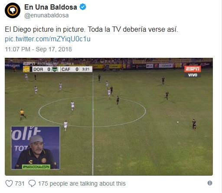Image resolution: width=222 pixels, height=193 pixels.
Task: Open the tweet info icon
Action: tap(210, 183)
